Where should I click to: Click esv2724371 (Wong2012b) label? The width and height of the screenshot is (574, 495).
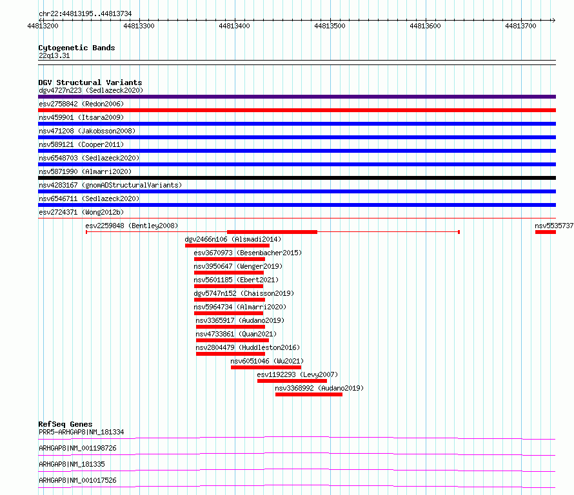pyautogui.click(x=81, y=212)
